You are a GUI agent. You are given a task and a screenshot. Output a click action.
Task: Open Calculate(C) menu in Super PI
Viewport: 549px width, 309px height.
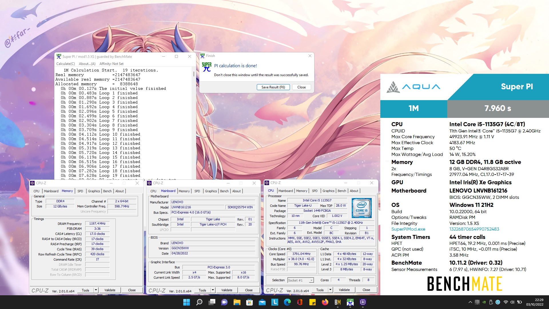[x=65, y=64]
